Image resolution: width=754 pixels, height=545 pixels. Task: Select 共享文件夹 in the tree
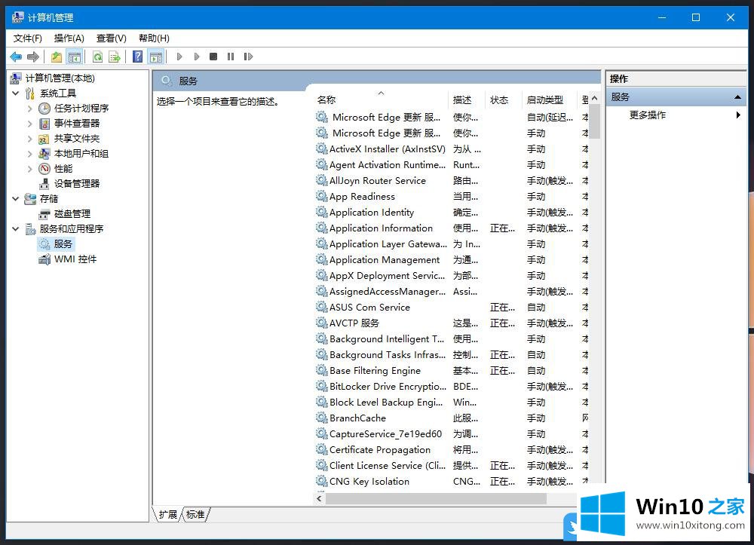point(77,139)
